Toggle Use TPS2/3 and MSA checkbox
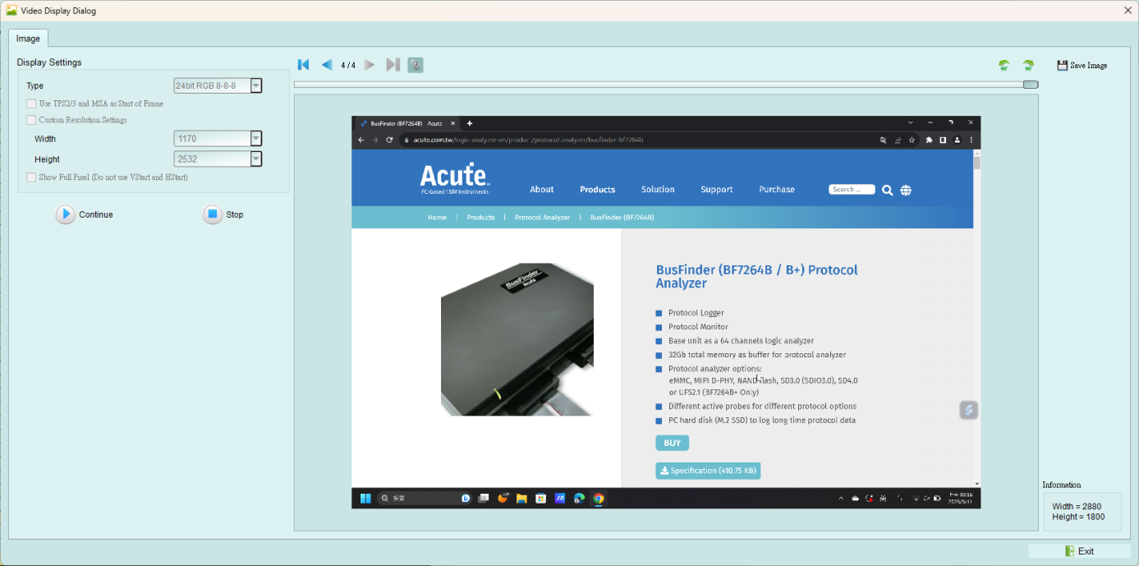 tap(31, 104)
